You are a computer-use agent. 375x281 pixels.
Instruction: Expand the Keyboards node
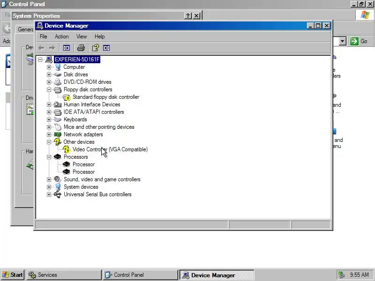49,119
